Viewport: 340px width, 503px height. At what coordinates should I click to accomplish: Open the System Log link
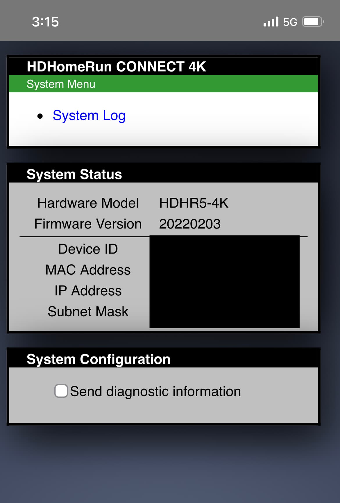click(89, 116)
